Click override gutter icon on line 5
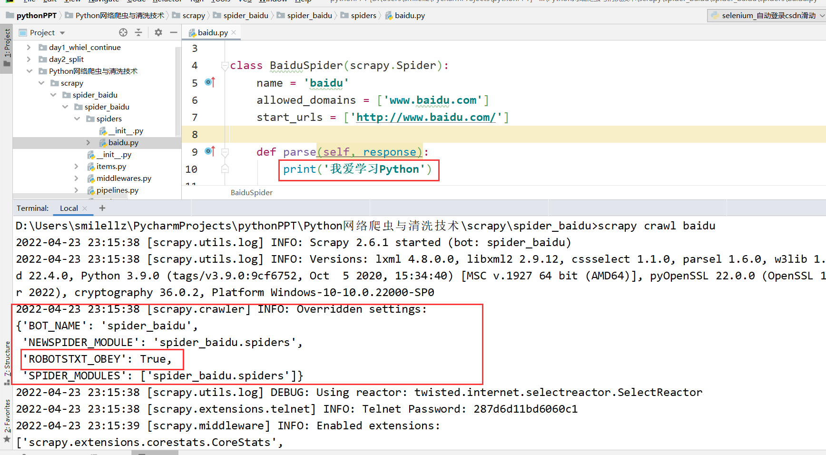 210,82
